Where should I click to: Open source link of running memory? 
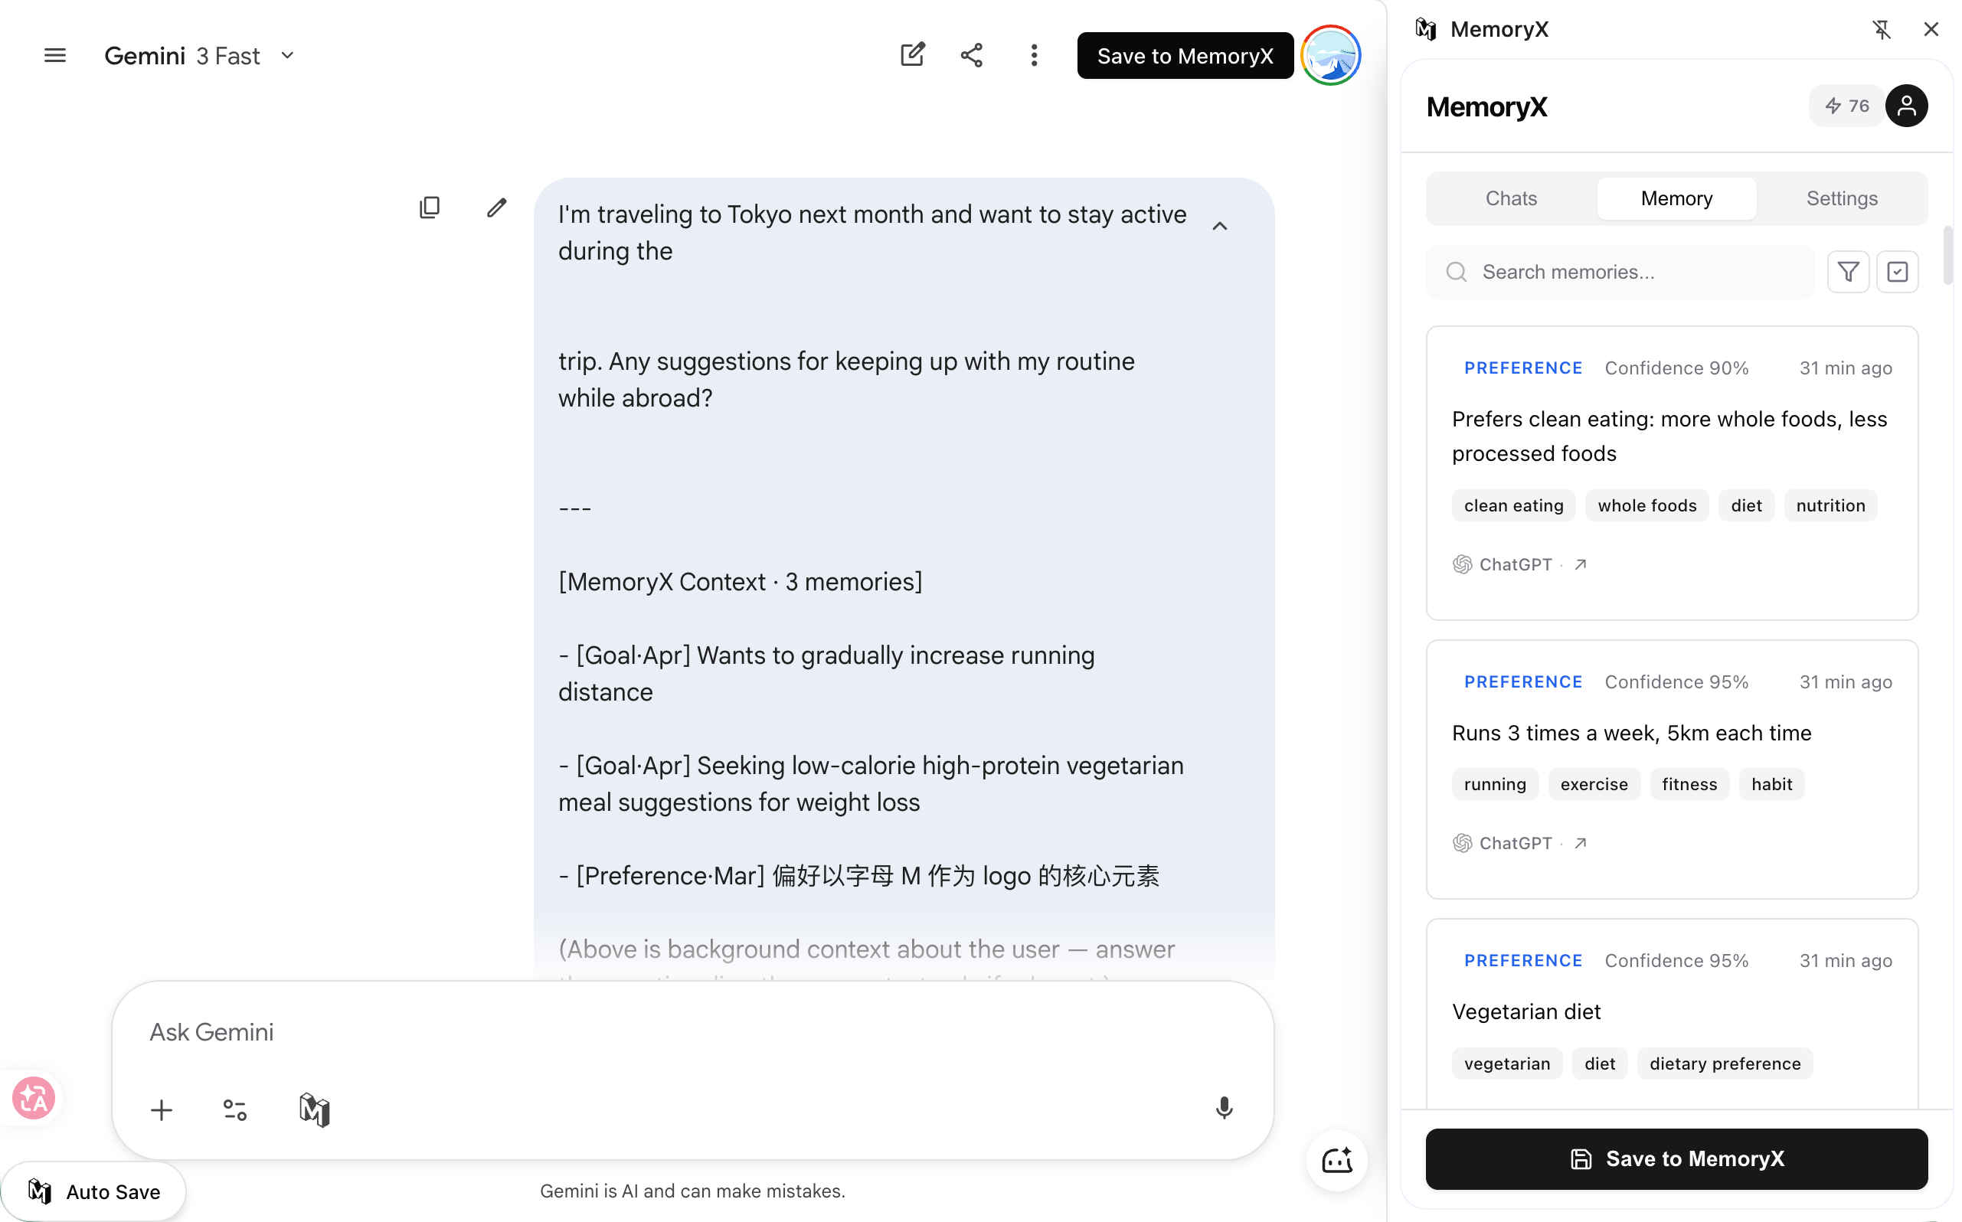tap(1581, 843)
